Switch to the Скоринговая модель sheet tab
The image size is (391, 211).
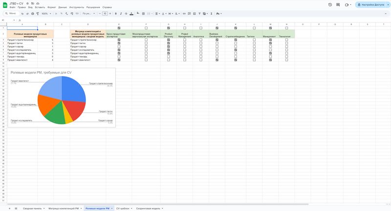148,208
